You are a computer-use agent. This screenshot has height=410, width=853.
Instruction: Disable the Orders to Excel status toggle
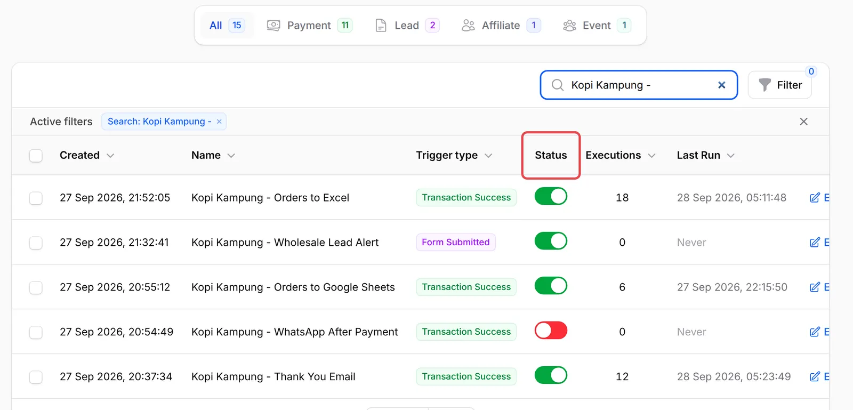click(x=551, y=196)
